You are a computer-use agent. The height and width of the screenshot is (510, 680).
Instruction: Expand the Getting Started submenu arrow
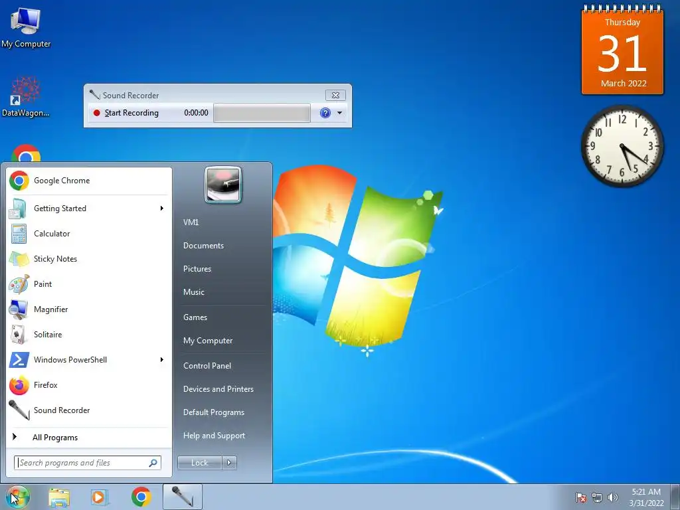pos(162,209)
